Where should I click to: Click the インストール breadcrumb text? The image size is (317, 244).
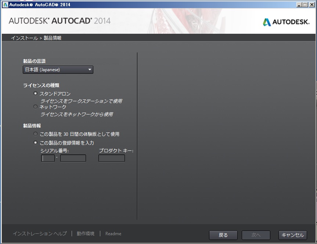pyautogui.click(x=25, y=38)
